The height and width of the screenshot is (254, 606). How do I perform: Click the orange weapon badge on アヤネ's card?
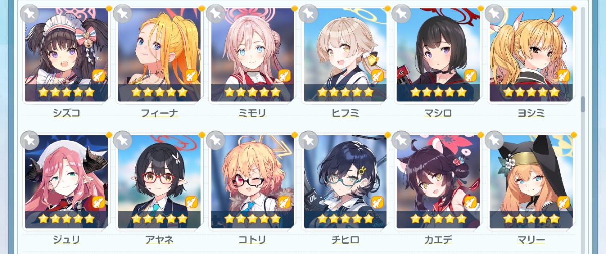tap(191, 203)
